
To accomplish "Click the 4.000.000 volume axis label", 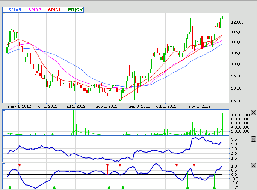I will (240, 127).
